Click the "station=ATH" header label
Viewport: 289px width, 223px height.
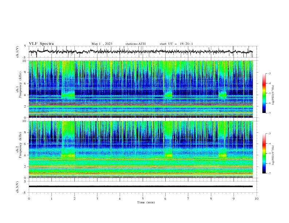(x=135, y=44)
